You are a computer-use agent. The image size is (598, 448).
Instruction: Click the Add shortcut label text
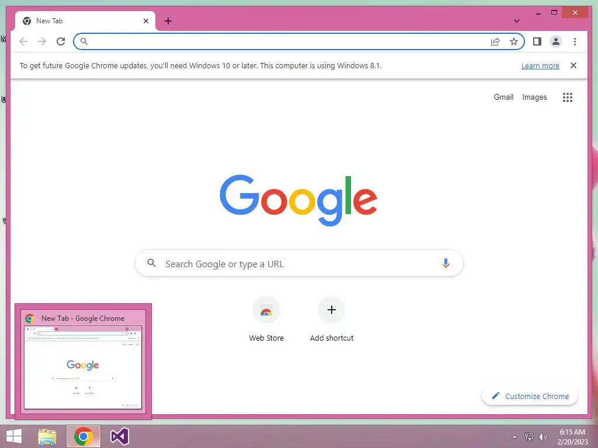pyautogui.click(x=332, y=338)
